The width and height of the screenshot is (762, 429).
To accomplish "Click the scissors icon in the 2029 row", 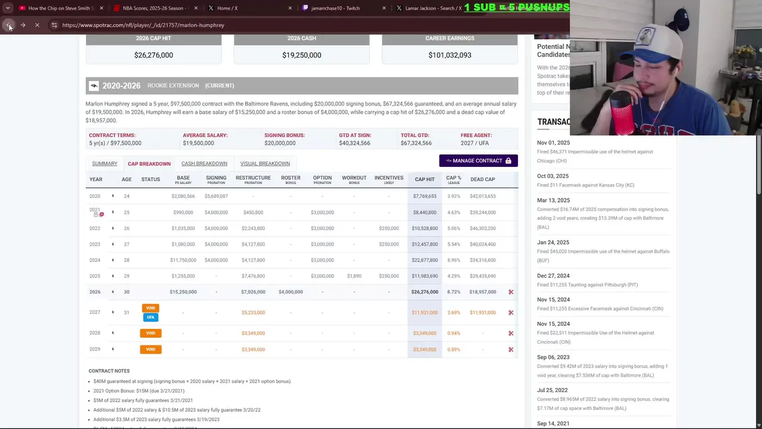I will coord(511,349).
